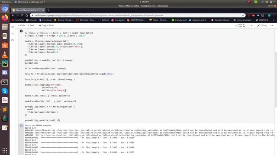Show Applications grid at the dock bottom
Screen dimensions: 277x155
5,150
